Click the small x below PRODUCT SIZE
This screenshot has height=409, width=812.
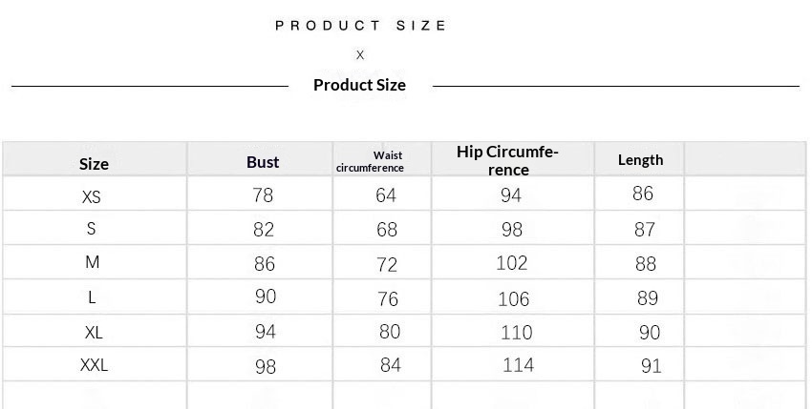coord(360,55)
